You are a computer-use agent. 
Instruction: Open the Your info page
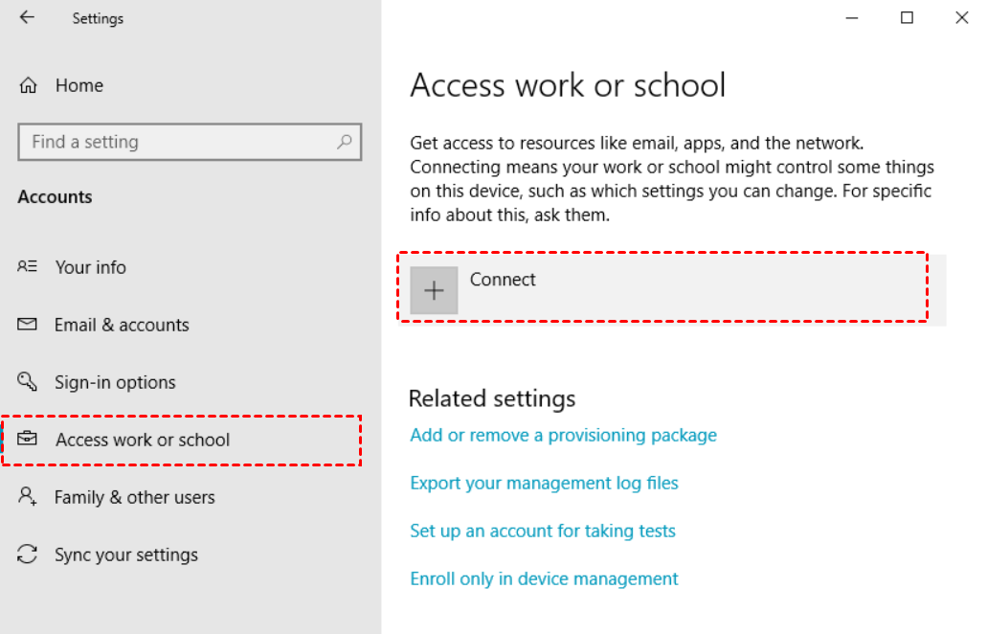click(x=90, y=267)
